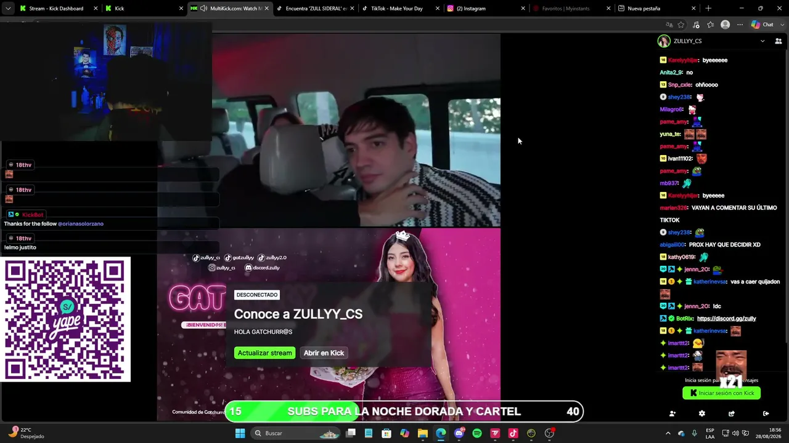This screenshot has height=443, width=789.
Task: Open chat settings gear icon
Action: [x=701, y=413]
